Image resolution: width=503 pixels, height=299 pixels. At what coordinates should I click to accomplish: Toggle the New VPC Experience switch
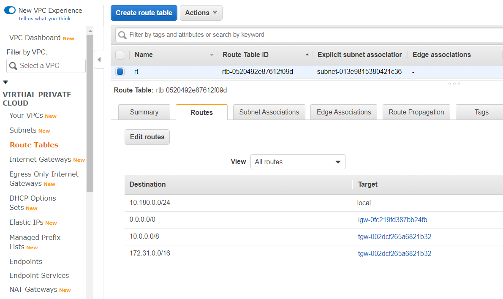[10, 11]
